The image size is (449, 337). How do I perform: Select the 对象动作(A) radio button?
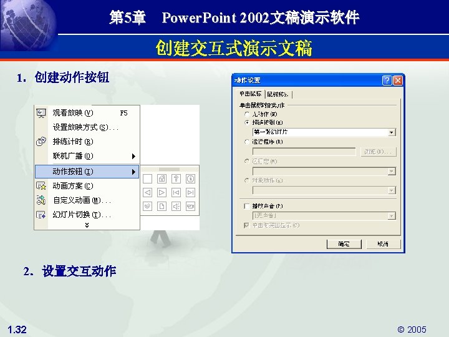click(x=247, y=180)
